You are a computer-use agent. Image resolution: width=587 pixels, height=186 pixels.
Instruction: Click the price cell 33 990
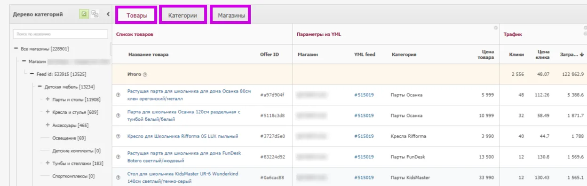485,178
